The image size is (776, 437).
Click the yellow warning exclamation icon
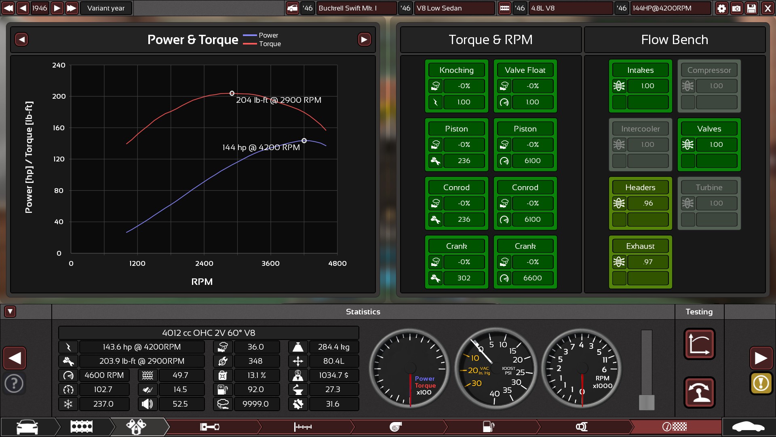click(761, 383)
